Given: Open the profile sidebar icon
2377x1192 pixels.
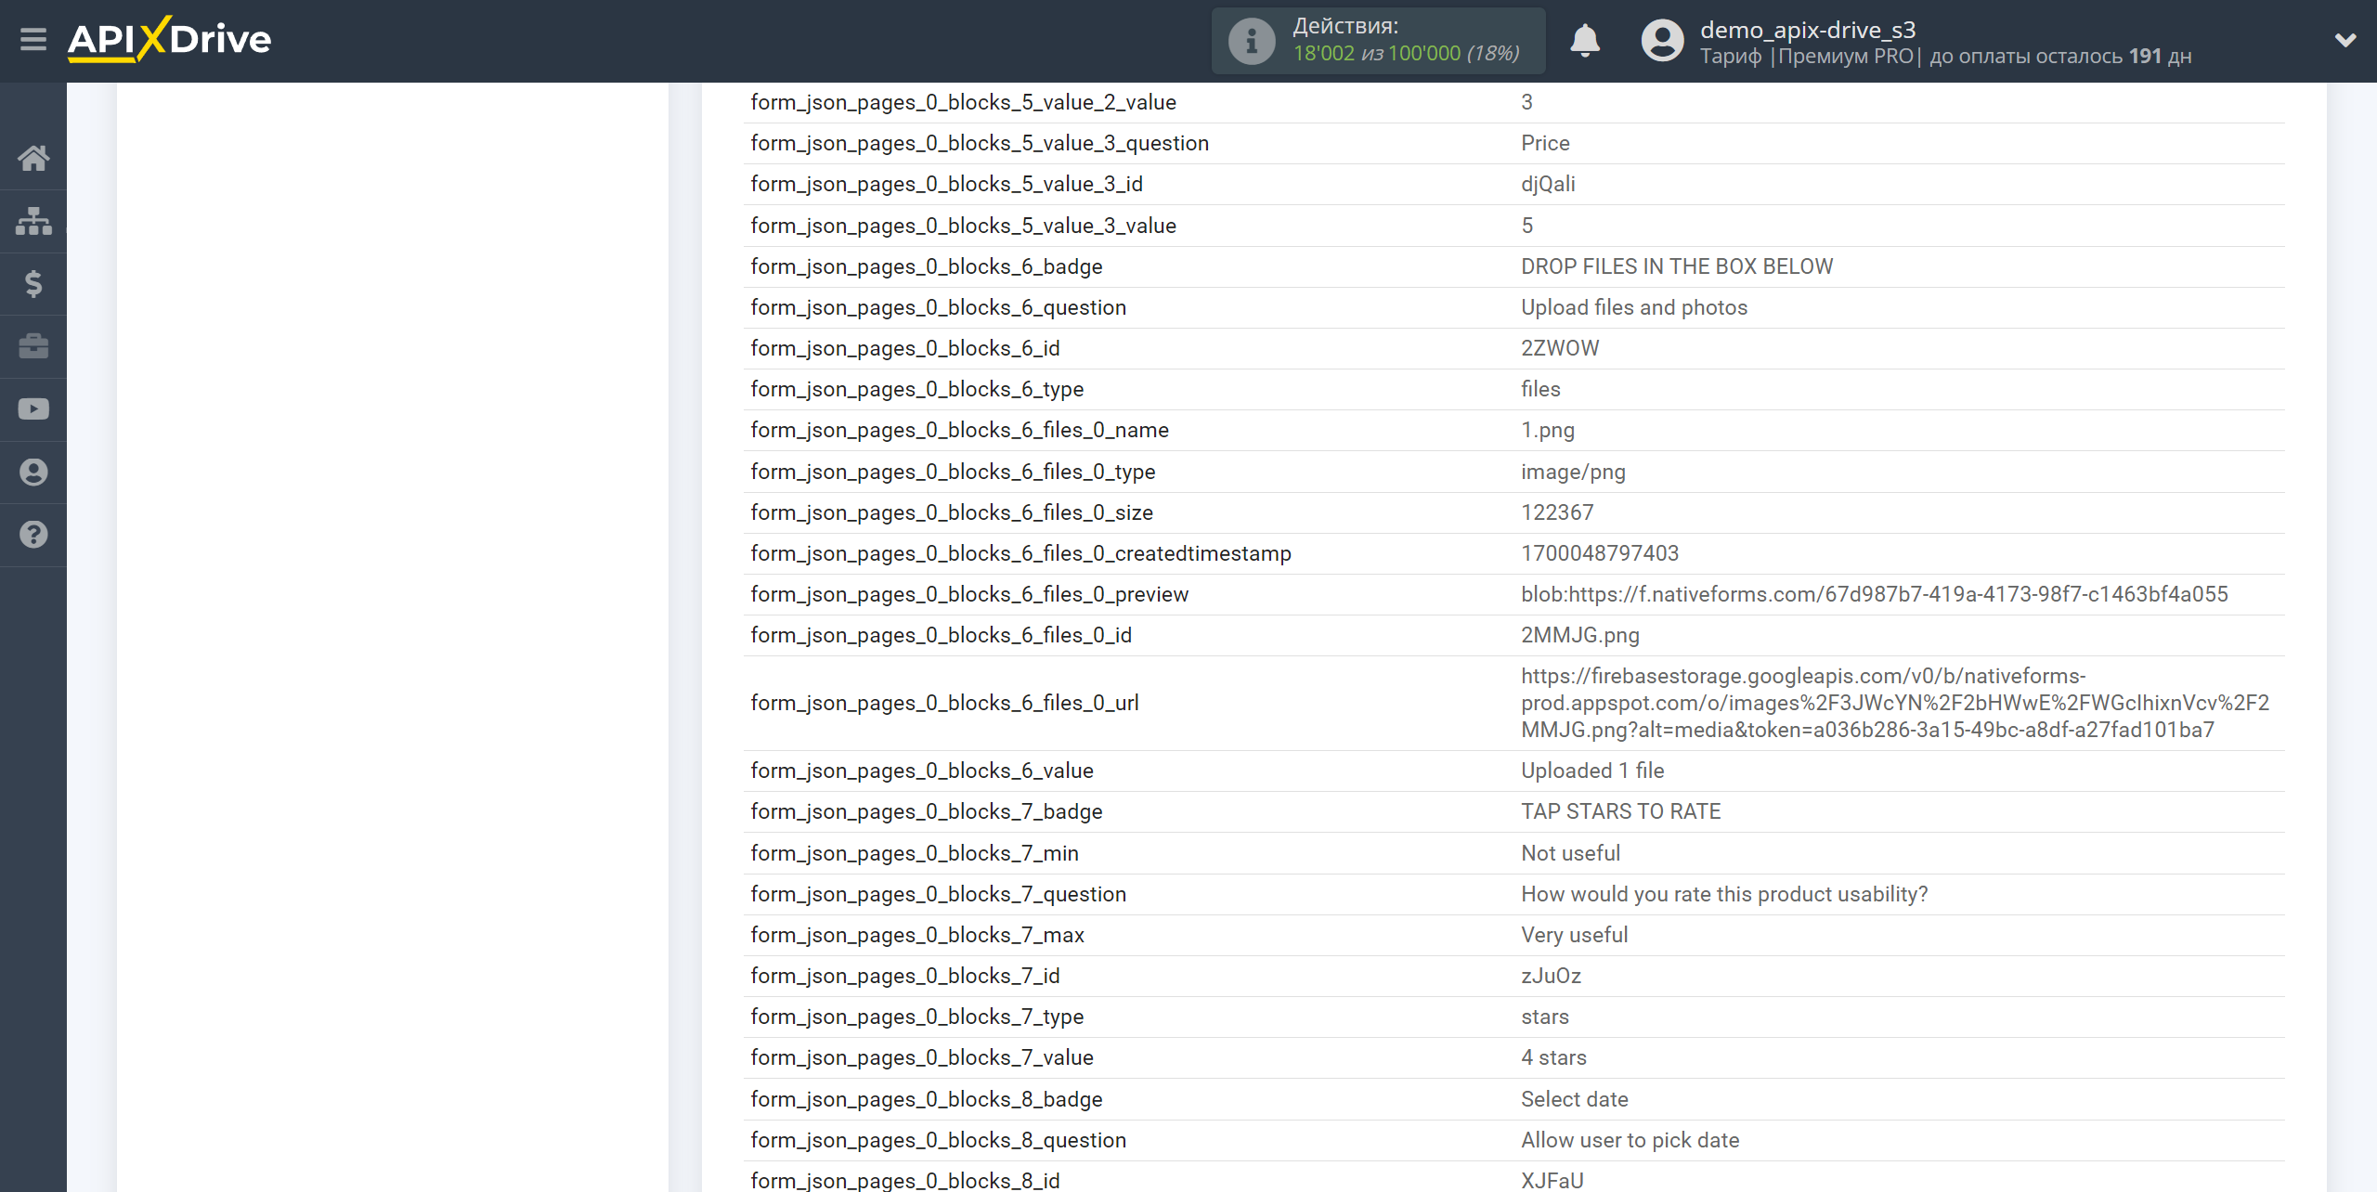Looking at the screenshot, I should [x=33, y=472].
